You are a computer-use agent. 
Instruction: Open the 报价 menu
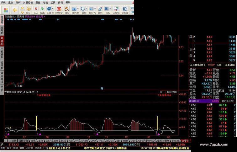(10, 2)
